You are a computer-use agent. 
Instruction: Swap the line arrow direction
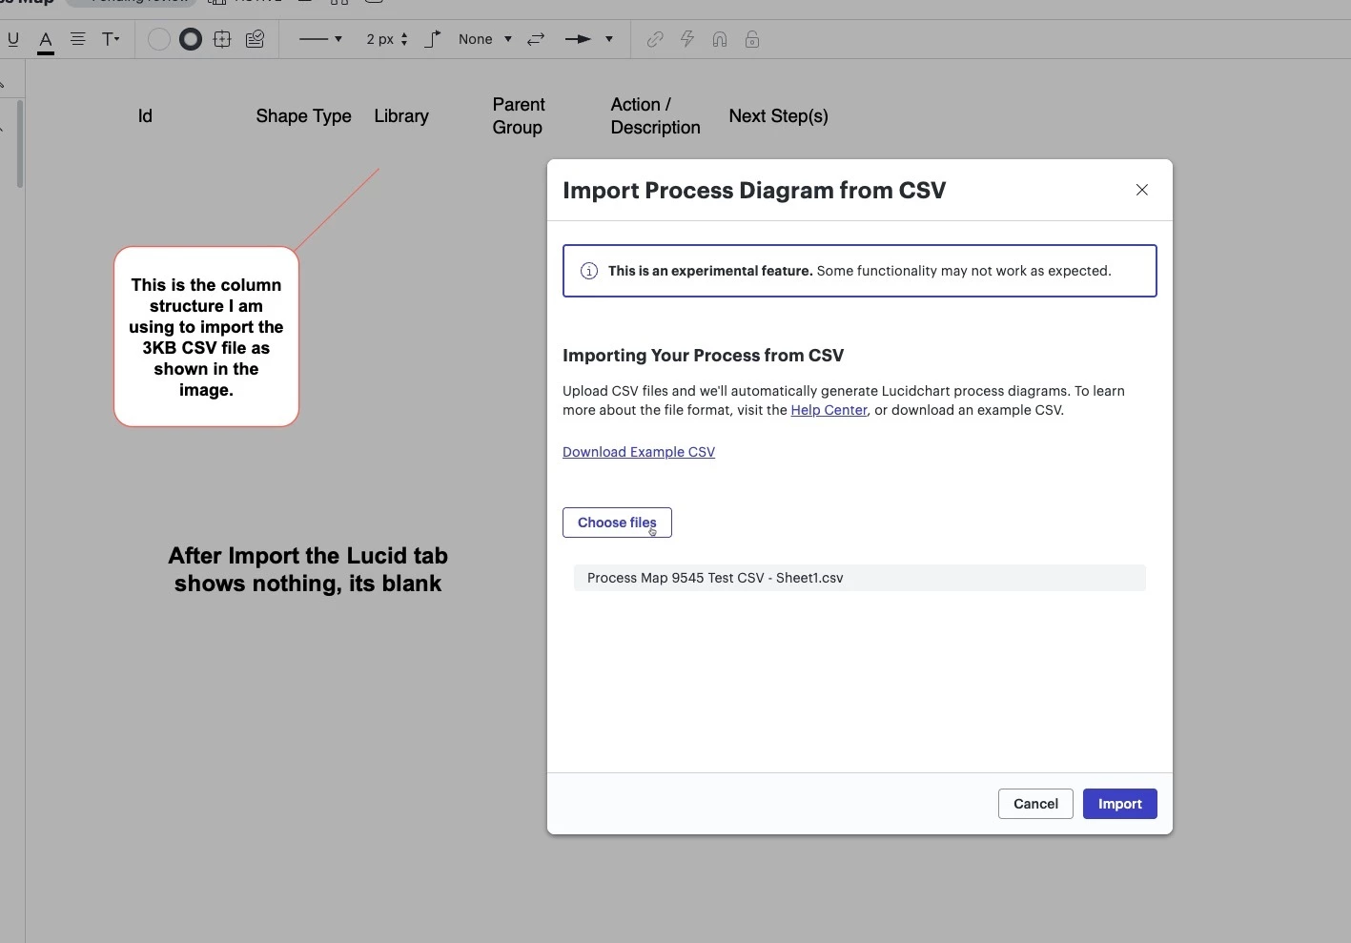[x=536, y=39]
